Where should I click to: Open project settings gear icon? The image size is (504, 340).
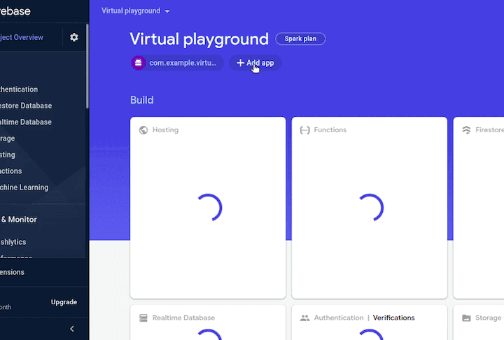point(74,37)
